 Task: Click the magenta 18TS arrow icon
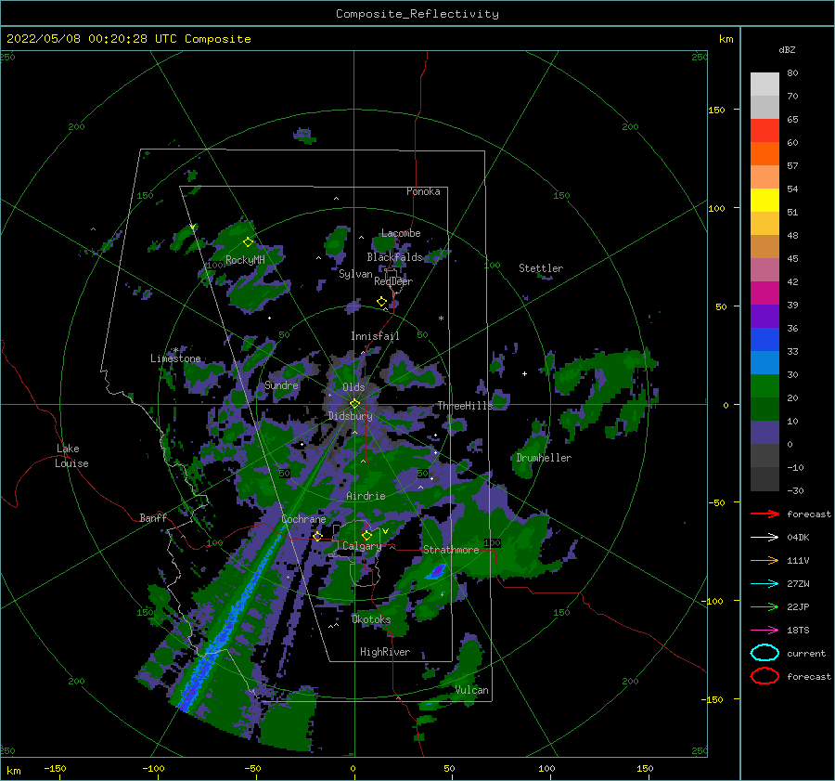point(764,631)
